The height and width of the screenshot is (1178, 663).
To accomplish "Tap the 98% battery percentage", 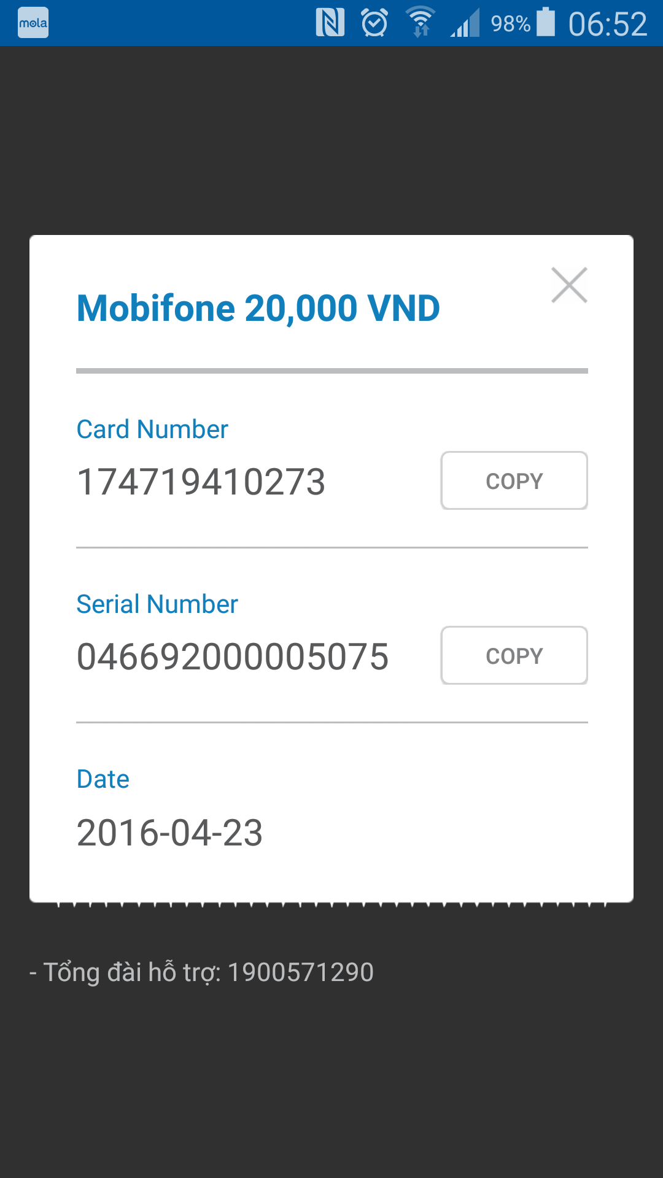I will tap(510, 24).
